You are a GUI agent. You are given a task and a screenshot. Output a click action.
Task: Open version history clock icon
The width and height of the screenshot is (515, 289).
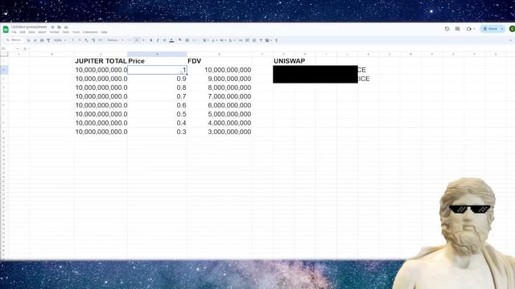pyautogui.click(x=447, y=29)
